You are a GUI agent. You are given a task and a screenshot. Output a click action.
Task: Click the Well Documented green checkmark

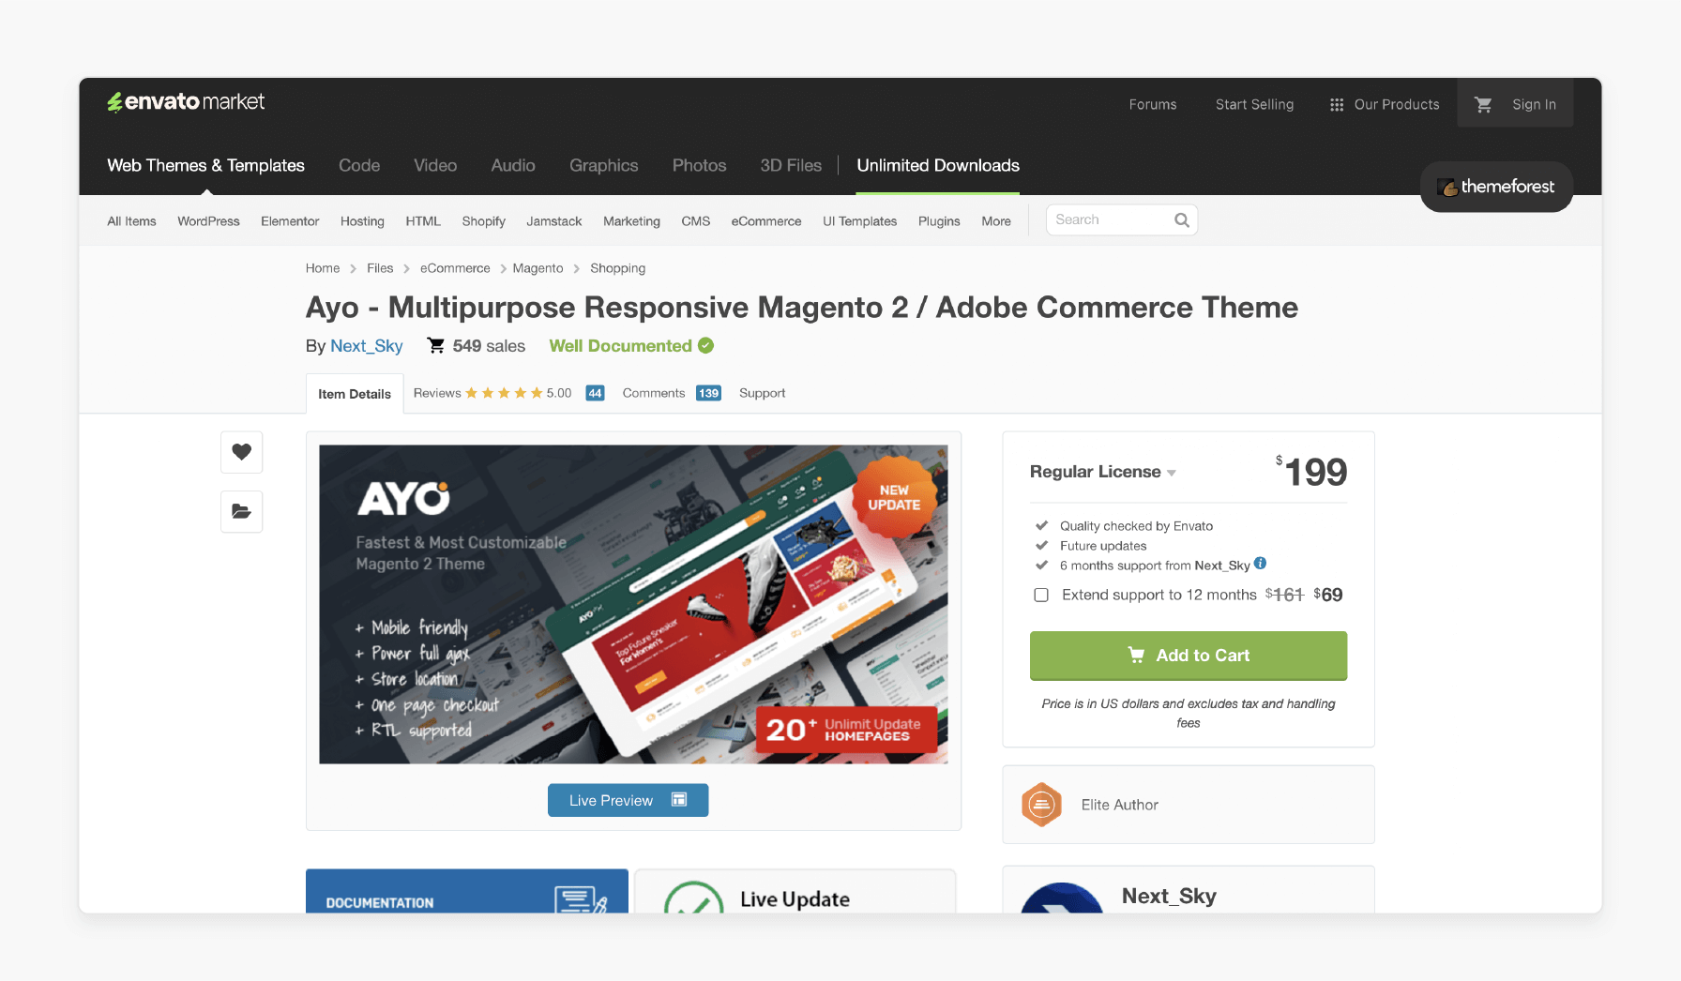pyautogui.click(x=706, y=346)
